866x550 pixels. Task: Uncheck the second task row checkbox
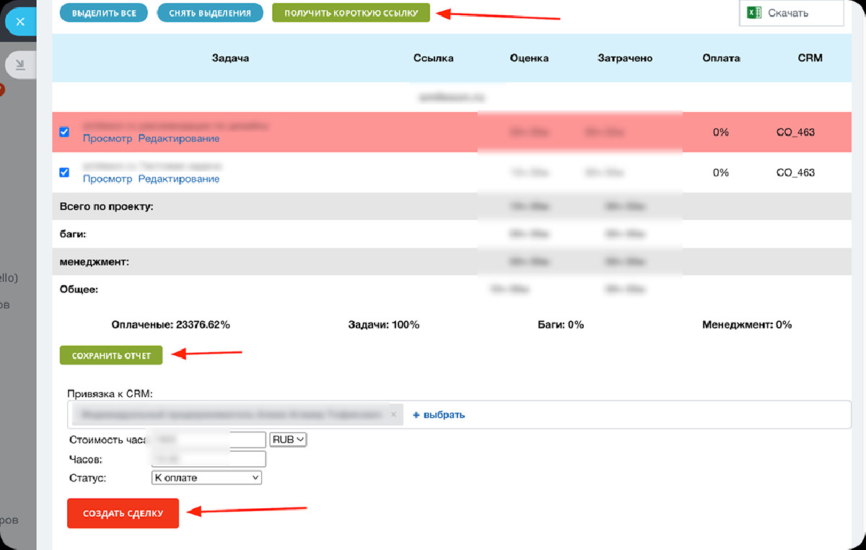64,173
